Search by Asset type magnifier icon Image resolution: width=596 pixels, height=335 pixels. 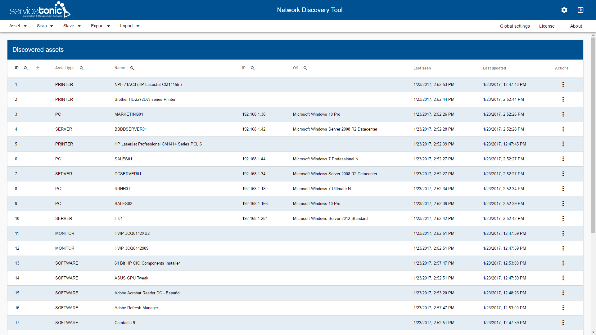pyautogui.click(x=82, y=68)
